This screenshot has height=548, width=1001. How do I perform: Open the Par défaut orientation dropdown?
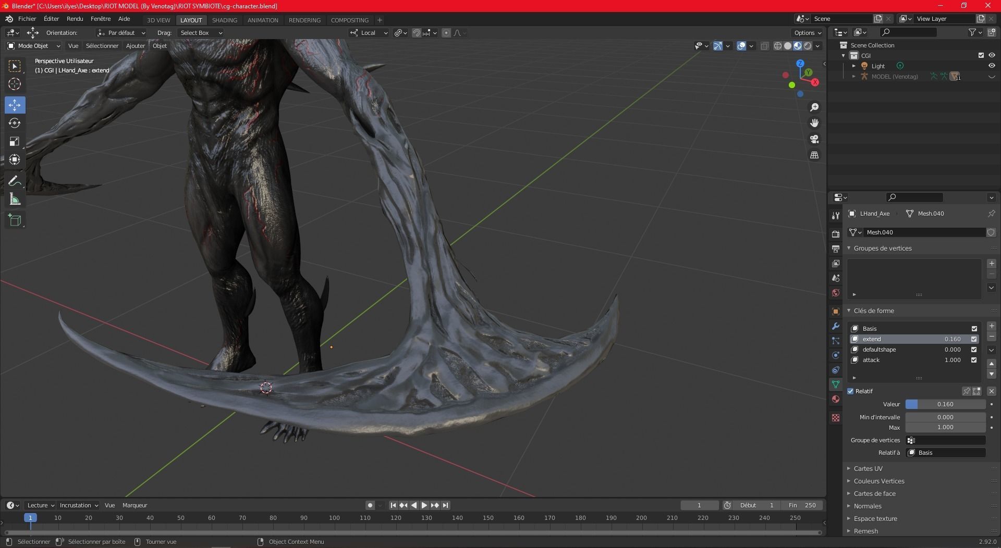pyautogui.click(x=121, y=33)
